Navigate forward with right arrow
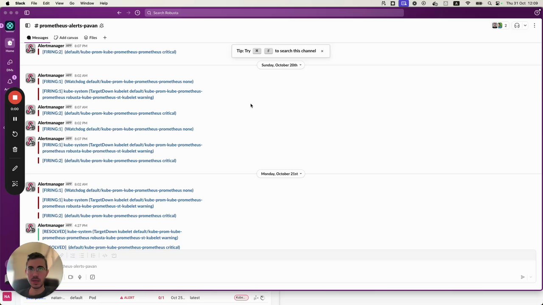543x305 pixels. coord(128,13)
